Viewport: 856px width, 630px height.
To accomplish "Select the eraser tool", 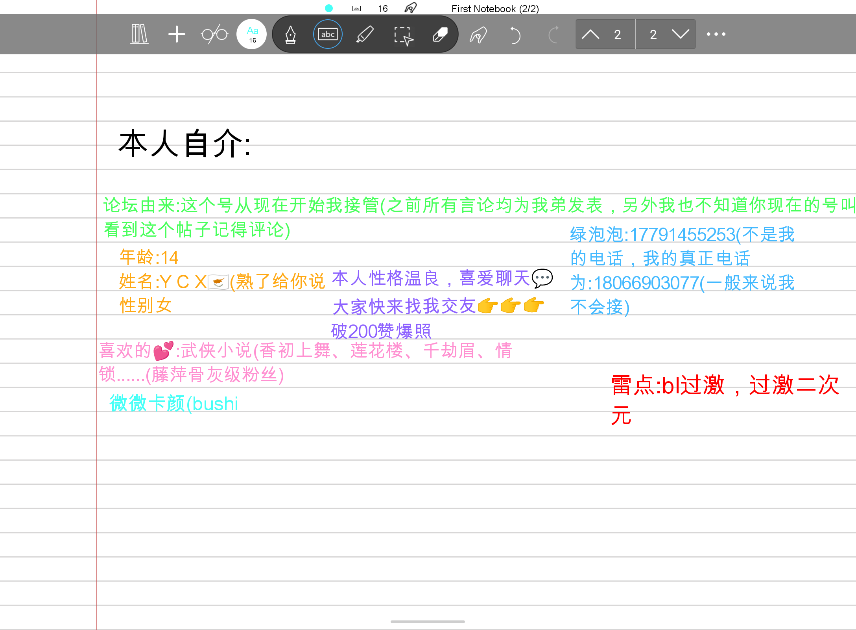I will click(440, 34).
